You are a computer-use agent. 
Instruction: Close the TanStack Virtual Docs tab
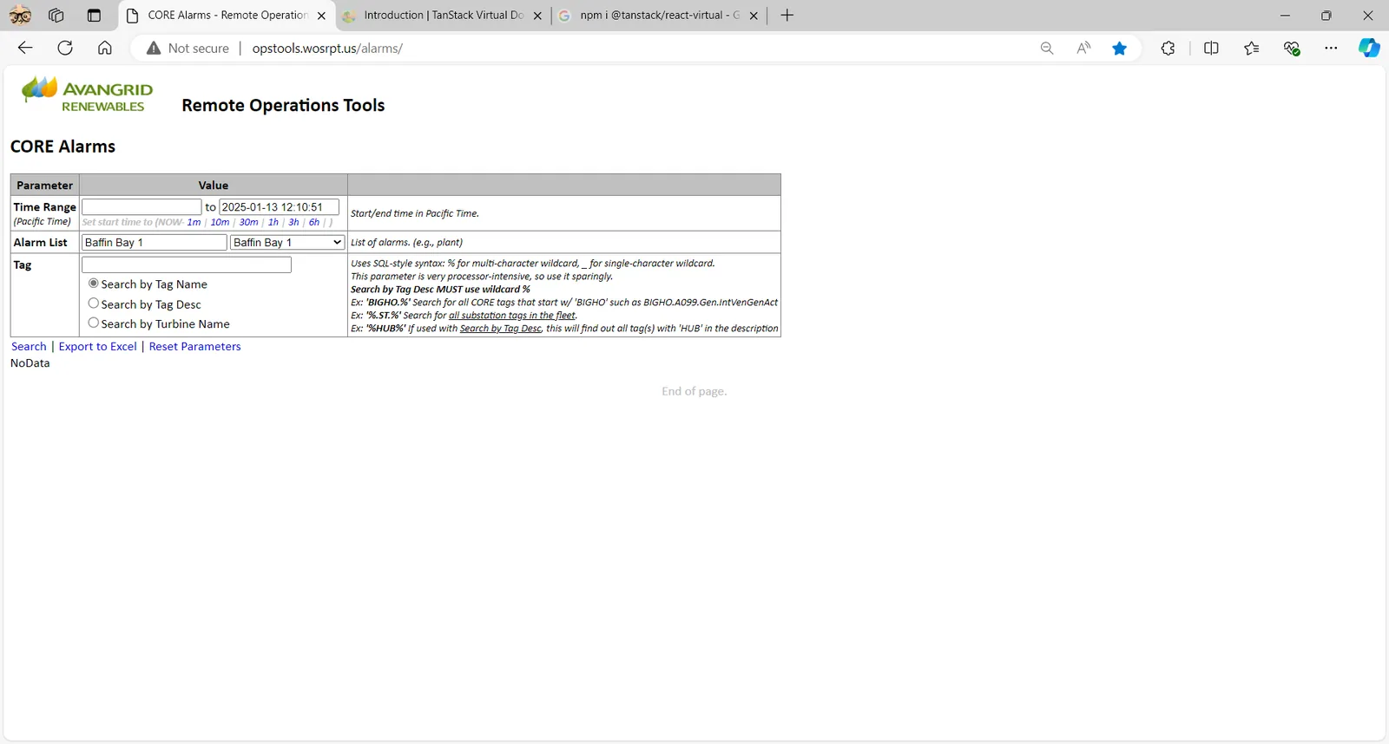tap(537, 16)
